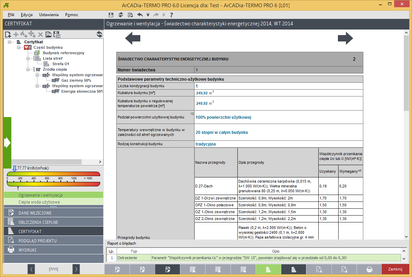Switch to Ogrzewanie i wentylacja tab
Viewport: 412px width, 277px height.
54,195
